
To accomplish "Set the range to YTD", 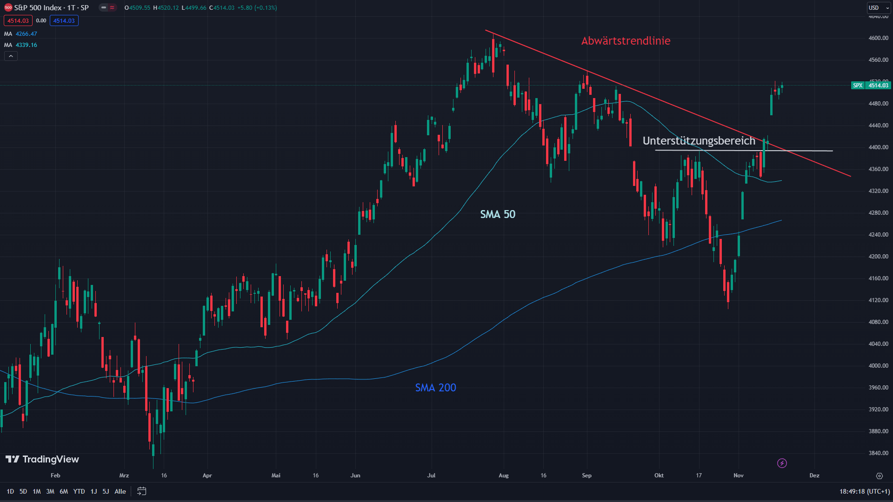I will 79,491.
